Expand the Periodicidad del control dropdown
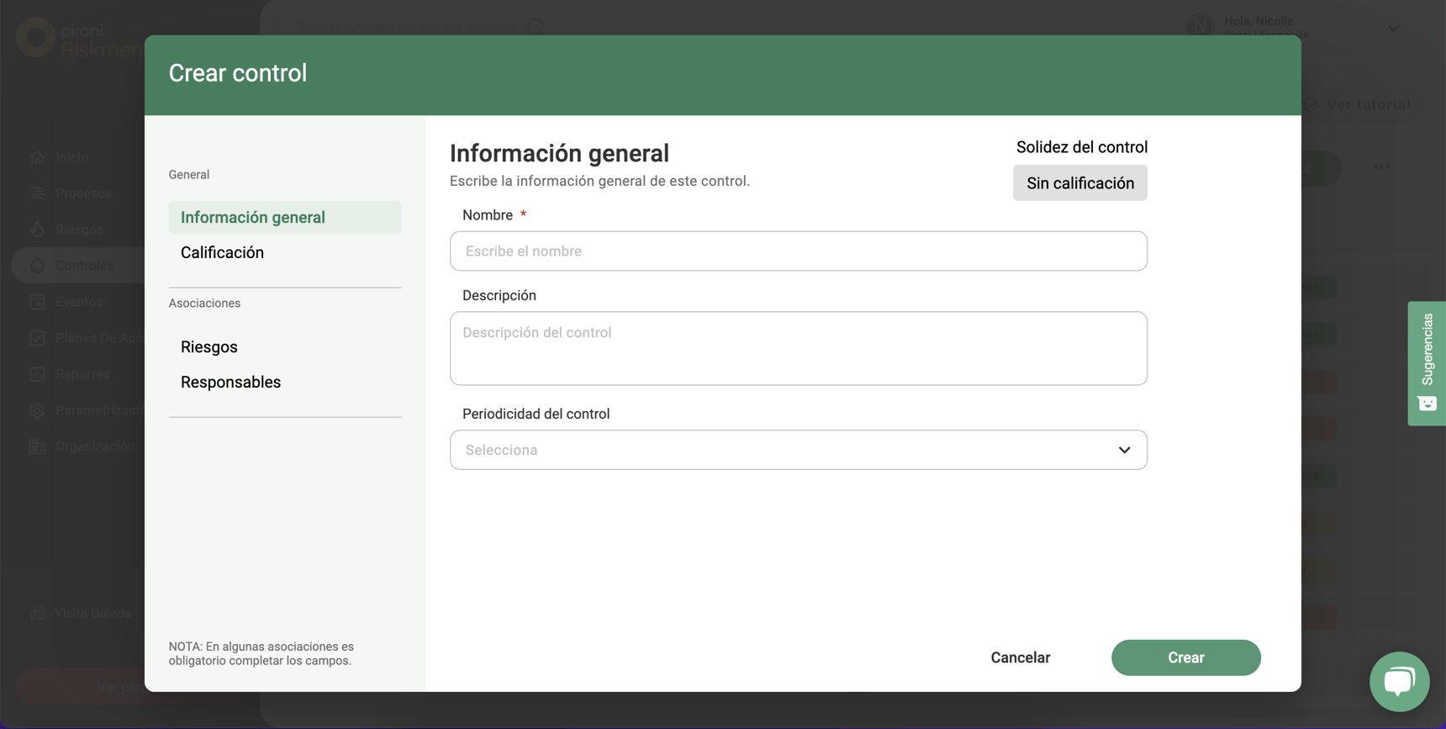Image resolution: width=1446 pixels, height=729 pixels. click(797, 450)
